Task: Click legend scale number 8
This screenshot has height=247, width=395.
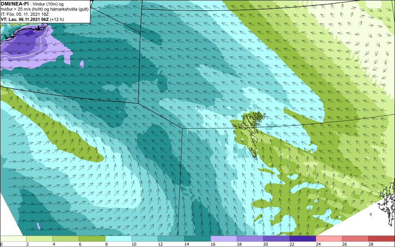Action: (106, 244)
